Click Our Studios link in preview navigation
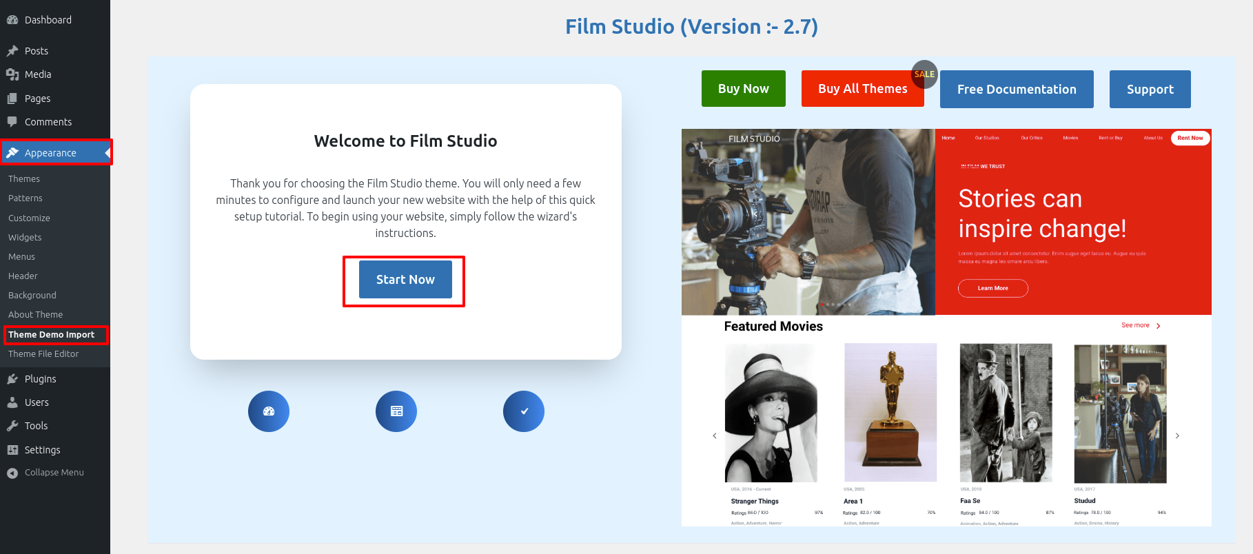1253x554 pixels. coord(987,138)
